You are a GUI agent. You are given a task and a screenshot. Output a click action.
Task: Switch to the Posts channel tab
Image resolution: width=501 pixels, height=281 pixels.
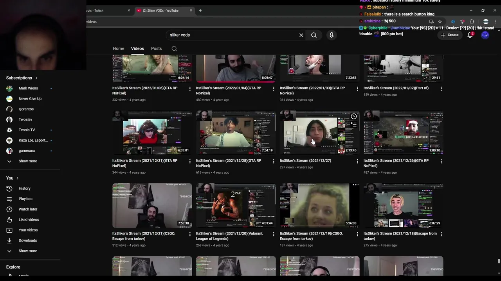click(156, 48)
